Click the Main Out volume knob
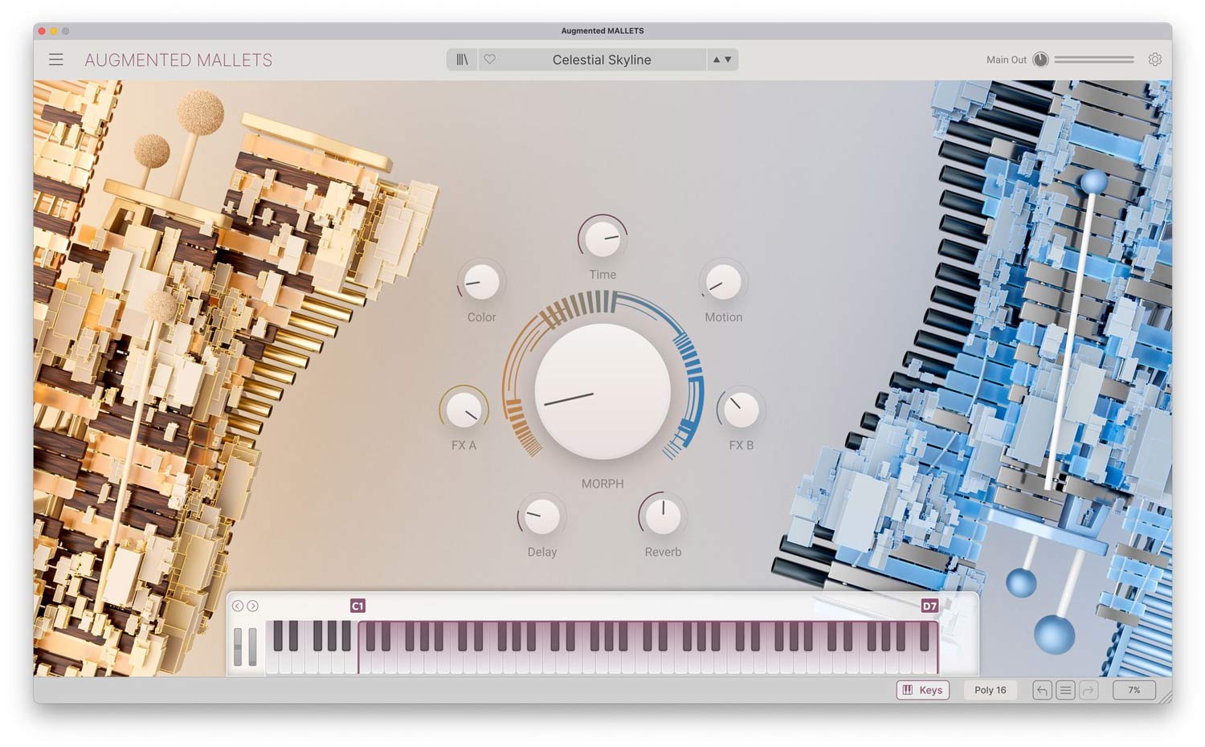 pyautogui.click(x=1040, y=59)
